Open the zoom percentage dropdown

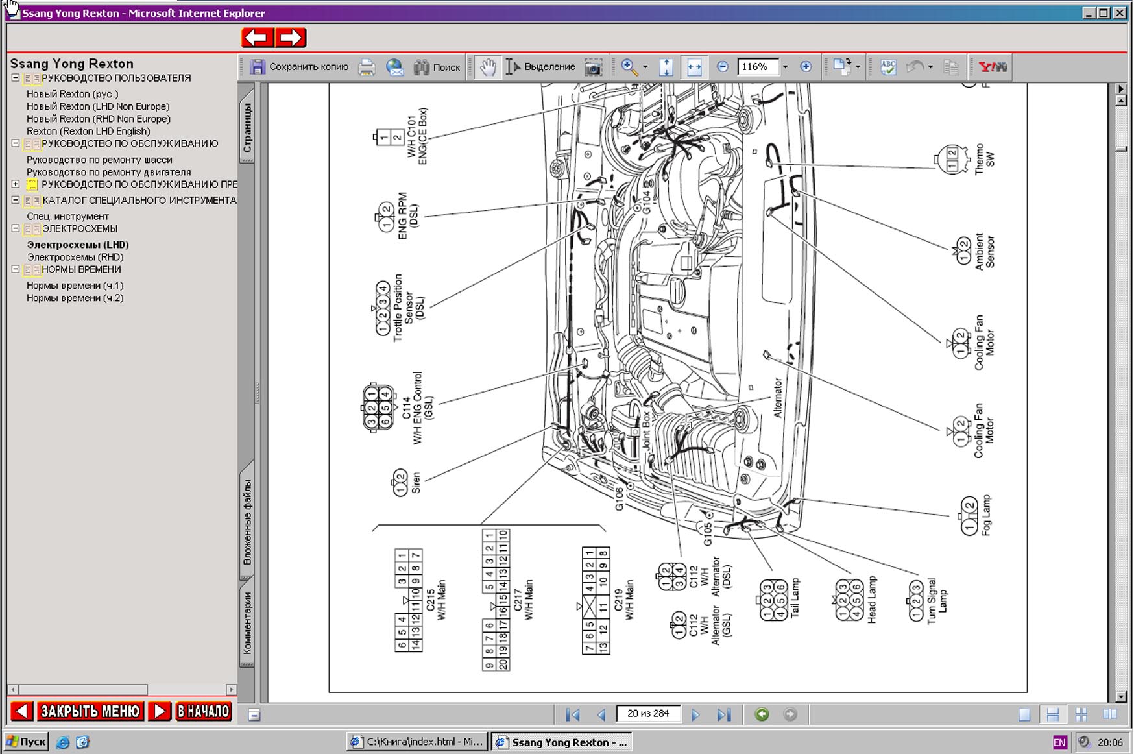(x=785, y=67)
